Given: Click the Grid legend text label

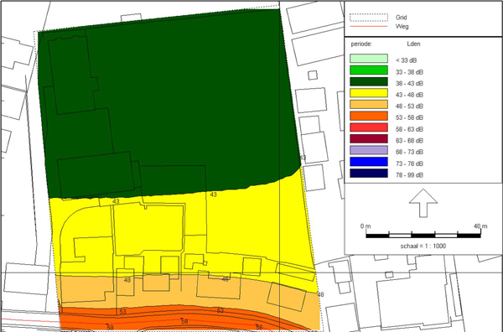Looking at the screenshot, I should pyautogui.click(x=402, y=18).
